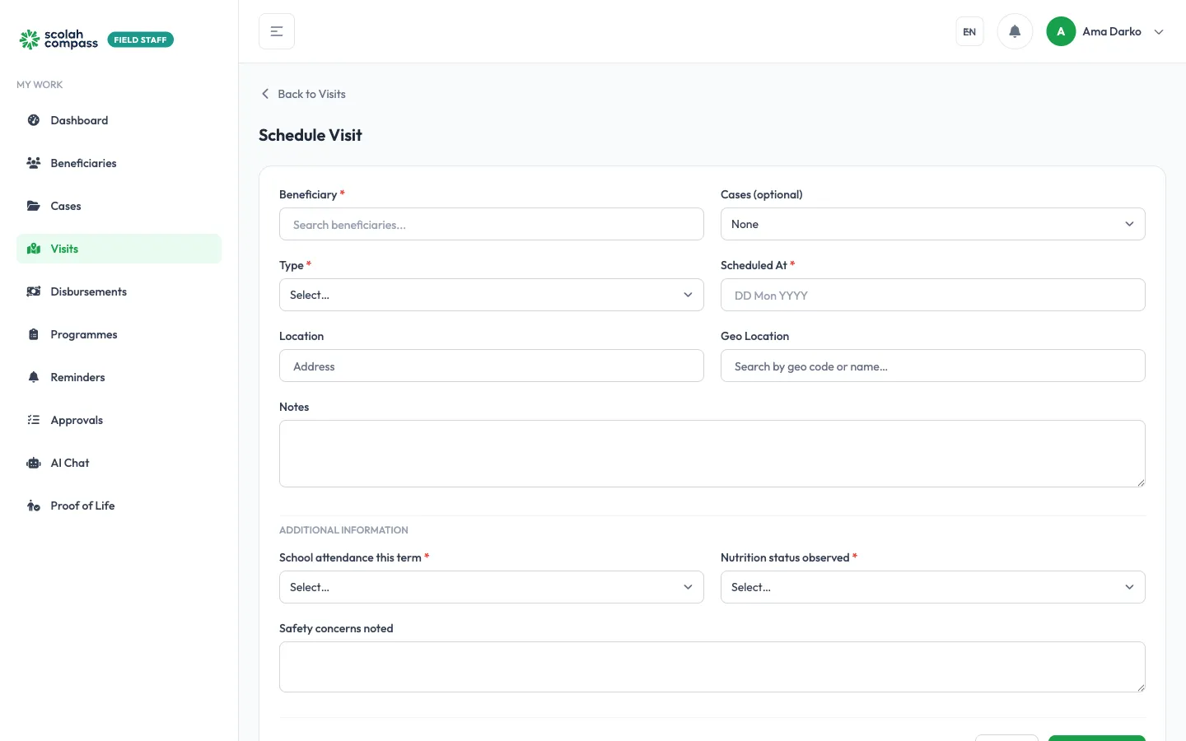This screenshot has height=741, width=1186.
Task: Click the Search beneficiaries field
Action: [x=491, y=224]
